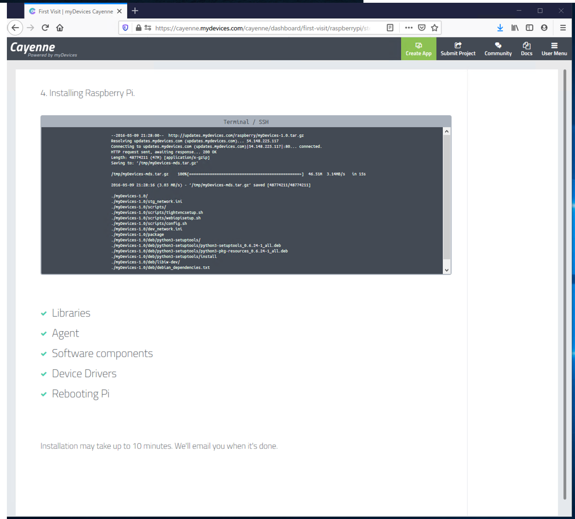Click the Rebooting Pi item
Image resolution: width=575 pixels, height=519 pixels.
(81, 394)
